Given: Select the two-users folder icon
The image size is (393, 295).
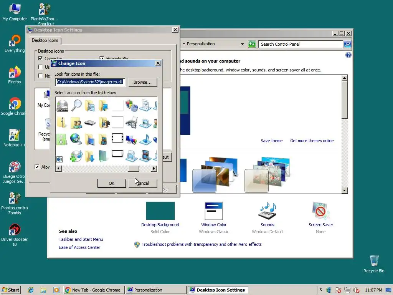Looking at the screenshot, I should tap(76, 123).
